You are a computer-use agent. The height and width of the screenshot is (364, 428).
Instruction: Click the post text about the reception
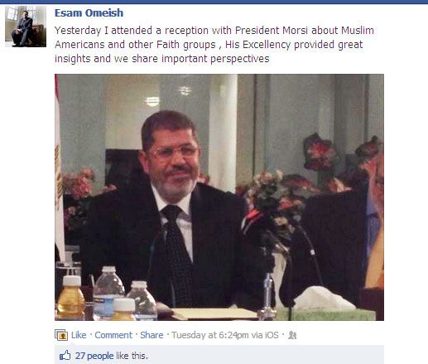[x=214, y=45]
